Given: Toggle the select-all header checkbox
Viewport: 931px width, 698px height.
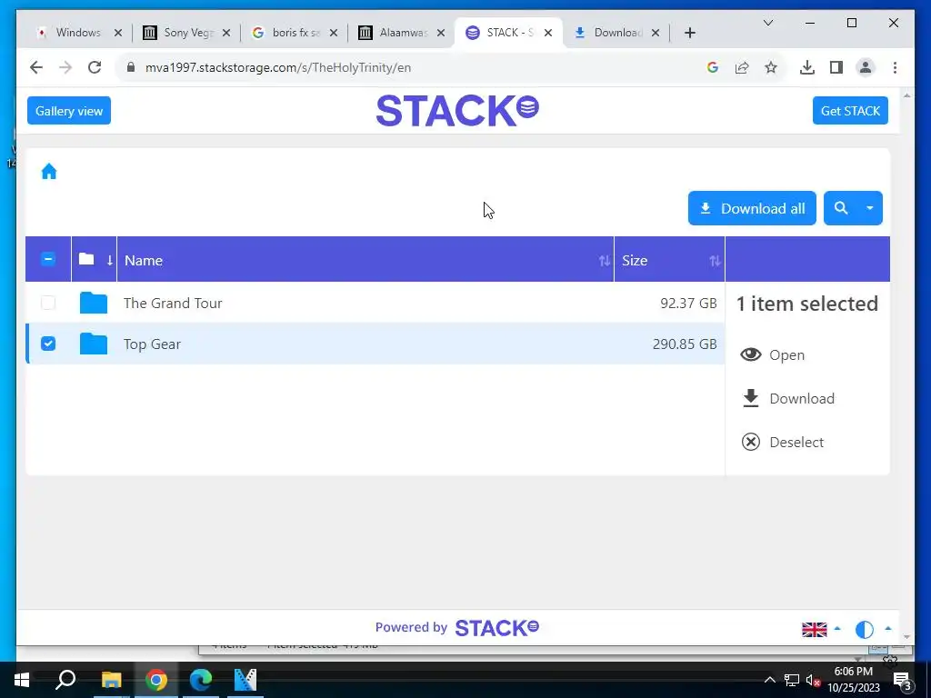Looking at the screenshot, I should 48,259.
